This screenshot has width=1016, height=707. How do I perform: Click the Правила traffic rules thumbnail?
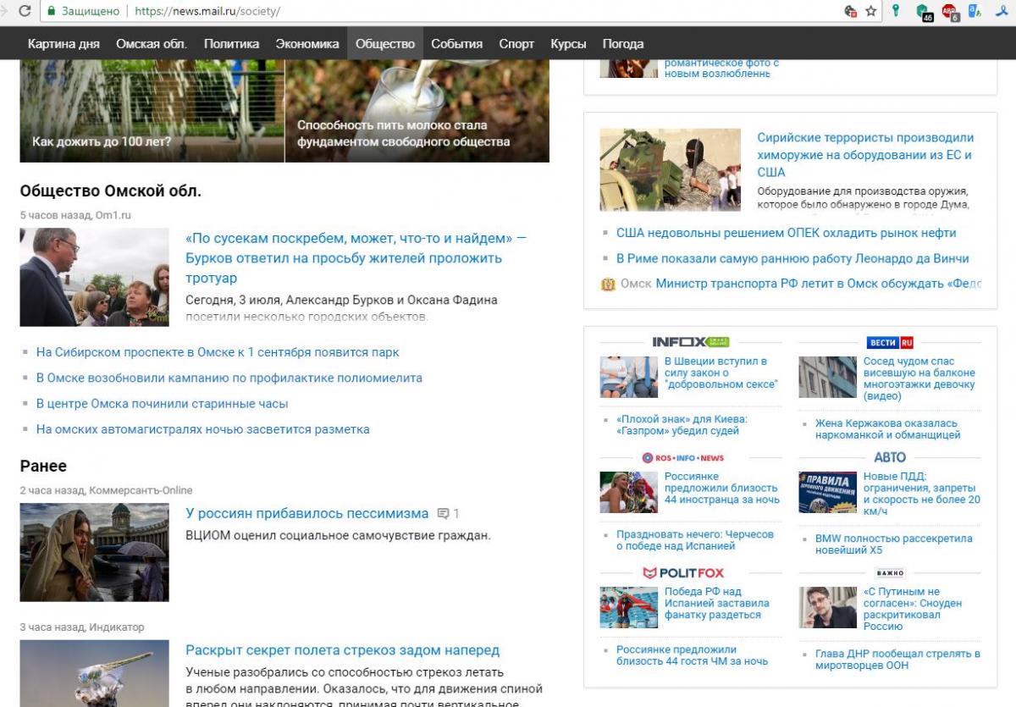coord(828,492)
